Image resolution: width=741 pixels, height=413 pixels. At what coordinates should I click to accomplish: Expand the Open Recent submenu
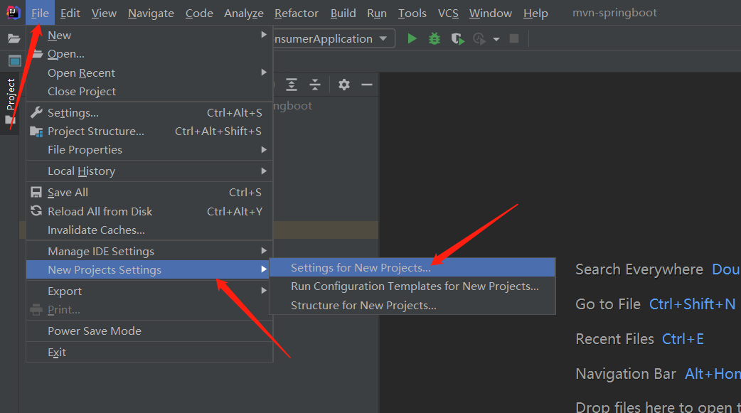(x=149, y=73)
